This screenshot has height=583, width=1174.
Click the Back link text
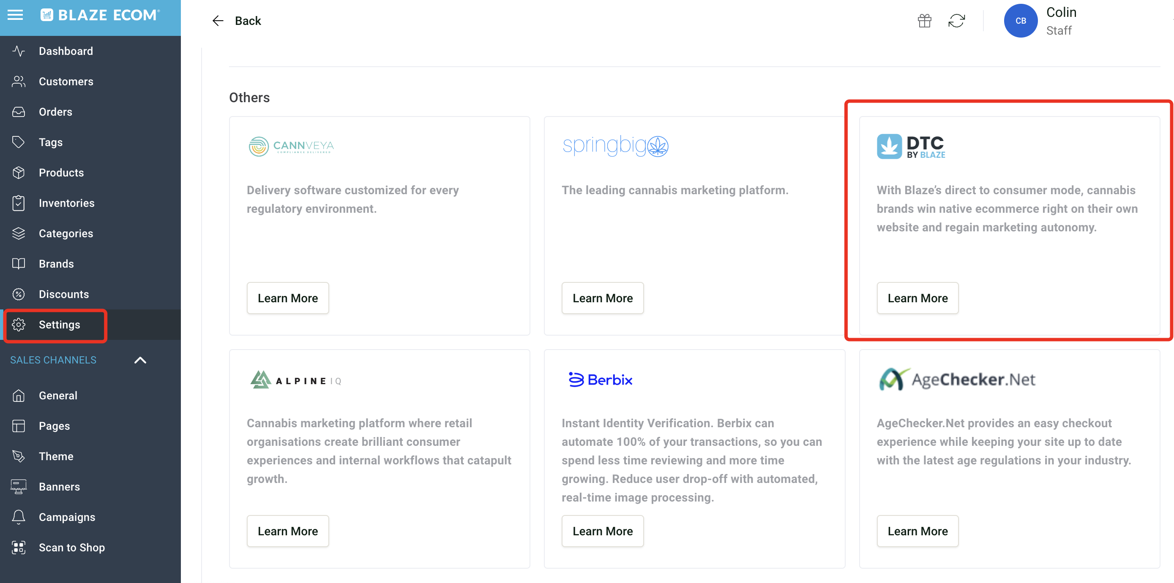(x=248, y=21)
